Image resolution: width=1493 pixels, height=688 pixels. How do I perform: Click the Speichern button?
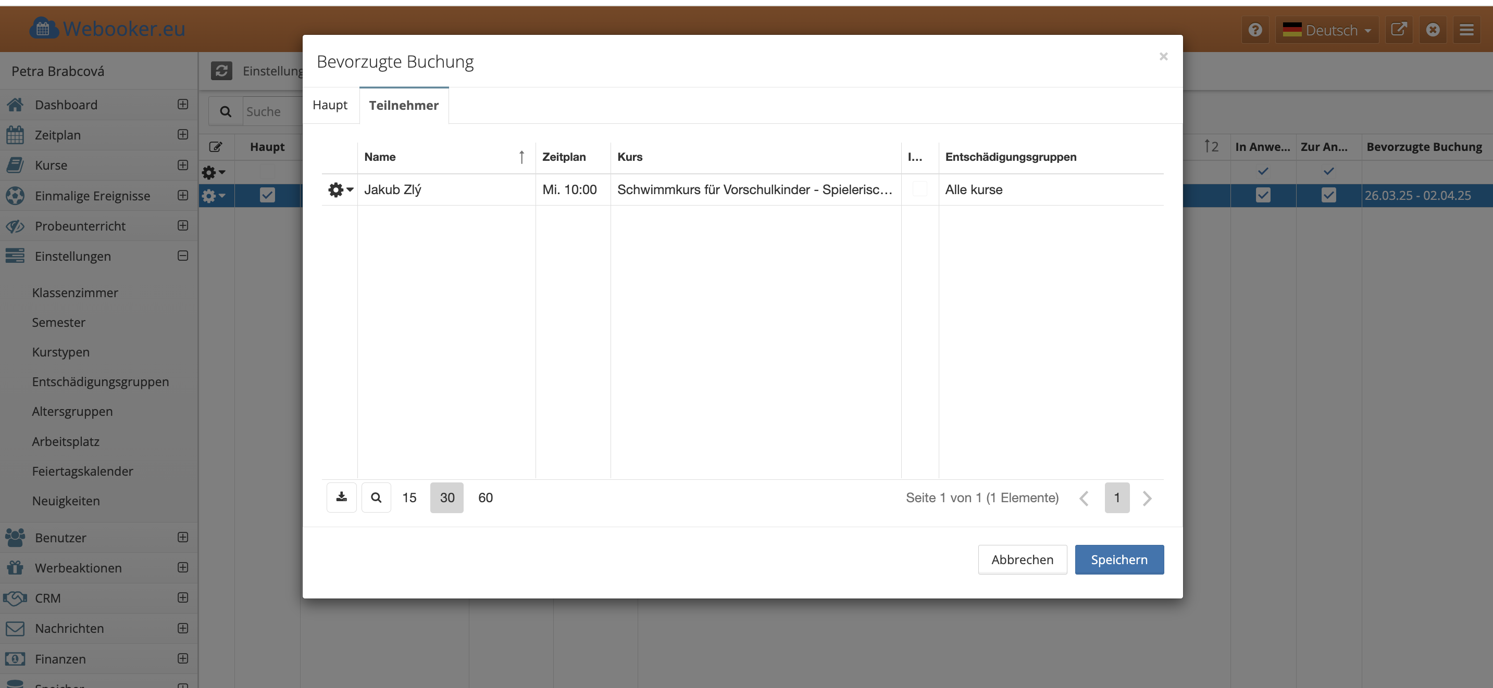[x=1118, y=559]
